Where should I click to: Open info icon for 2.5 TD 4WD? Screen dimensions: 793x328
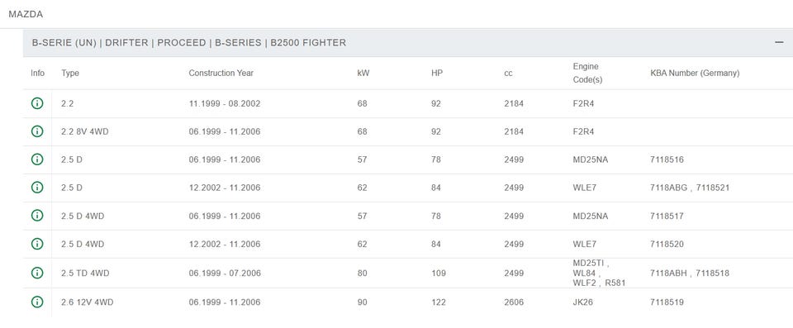coord(37,273)
